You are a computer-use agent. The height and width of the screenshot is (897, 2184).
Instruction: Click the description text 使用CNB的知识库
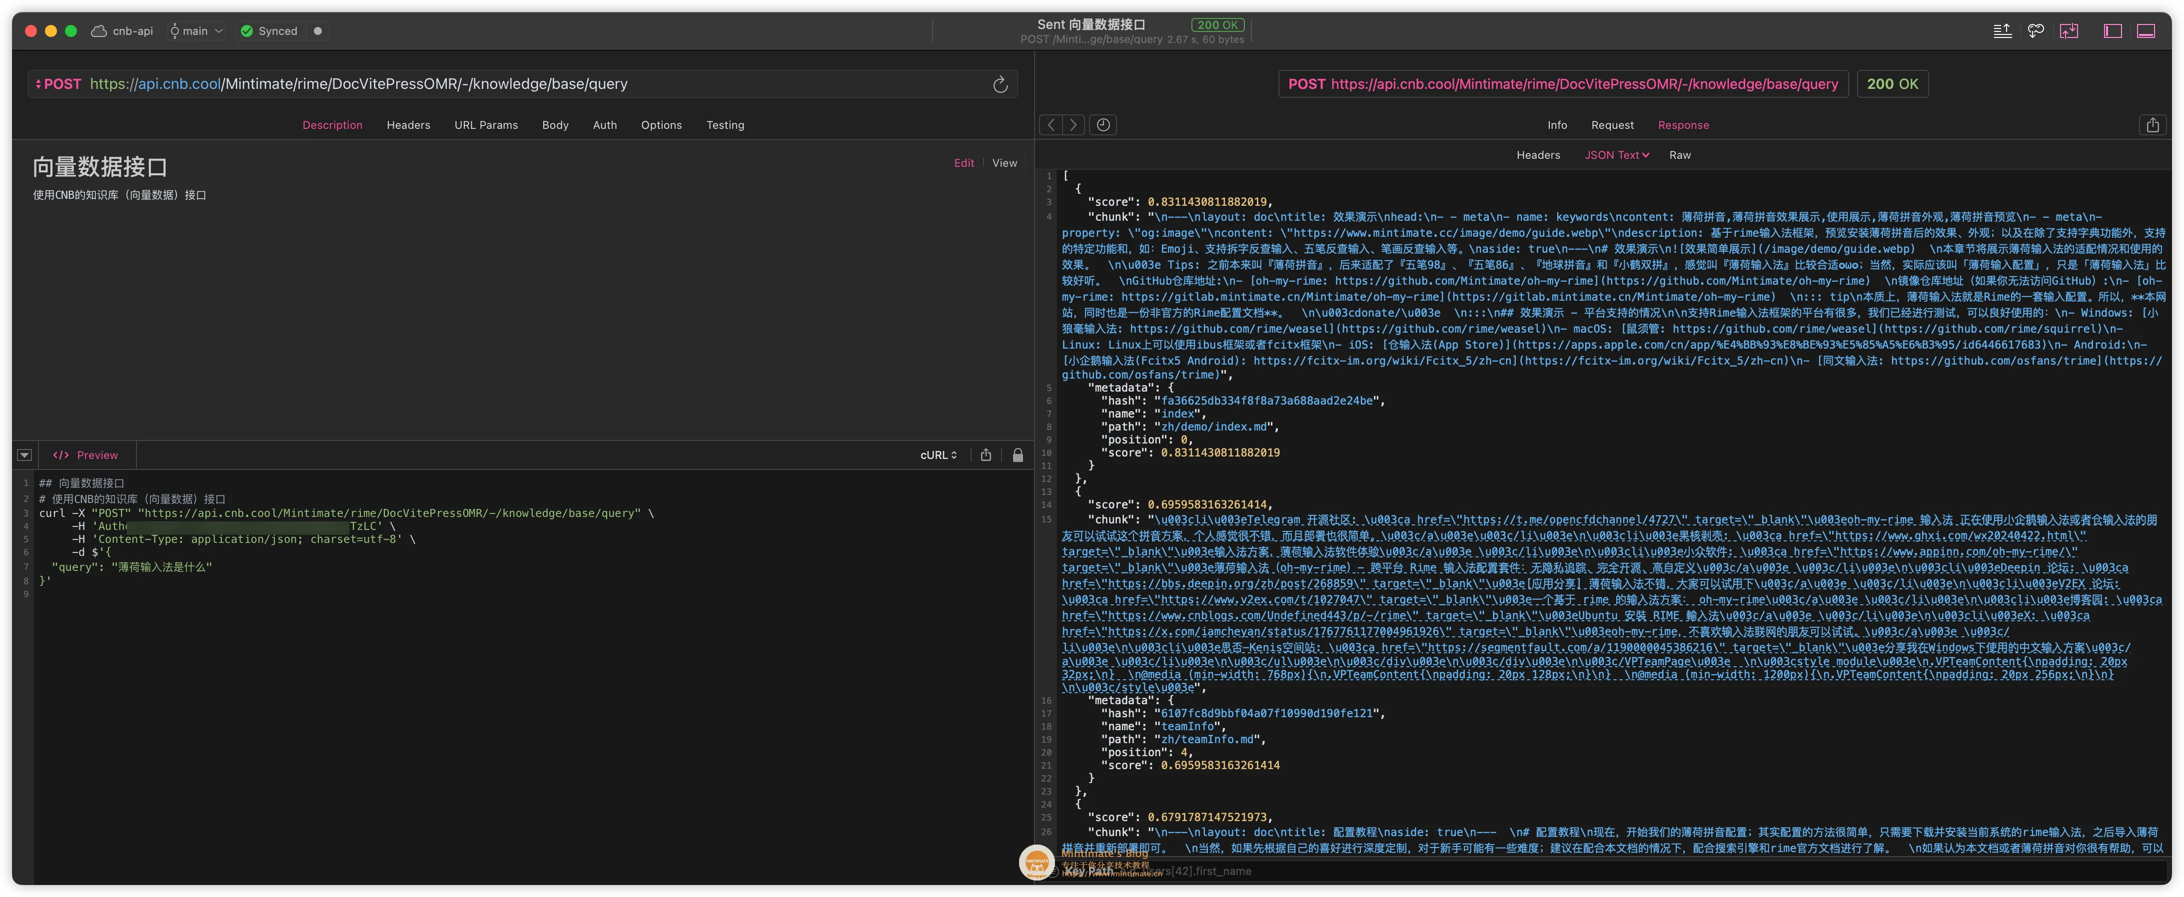(x=119, y=195)
